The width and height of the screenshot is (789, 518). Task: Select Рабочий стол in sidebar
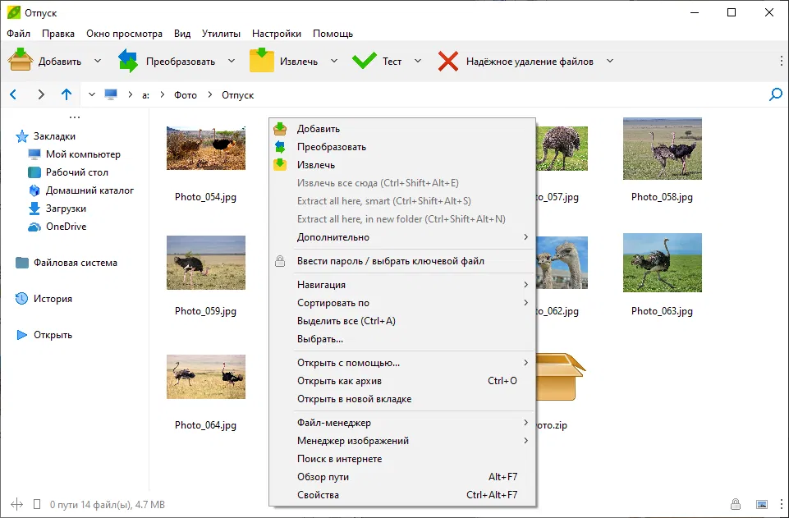[77, 172]
